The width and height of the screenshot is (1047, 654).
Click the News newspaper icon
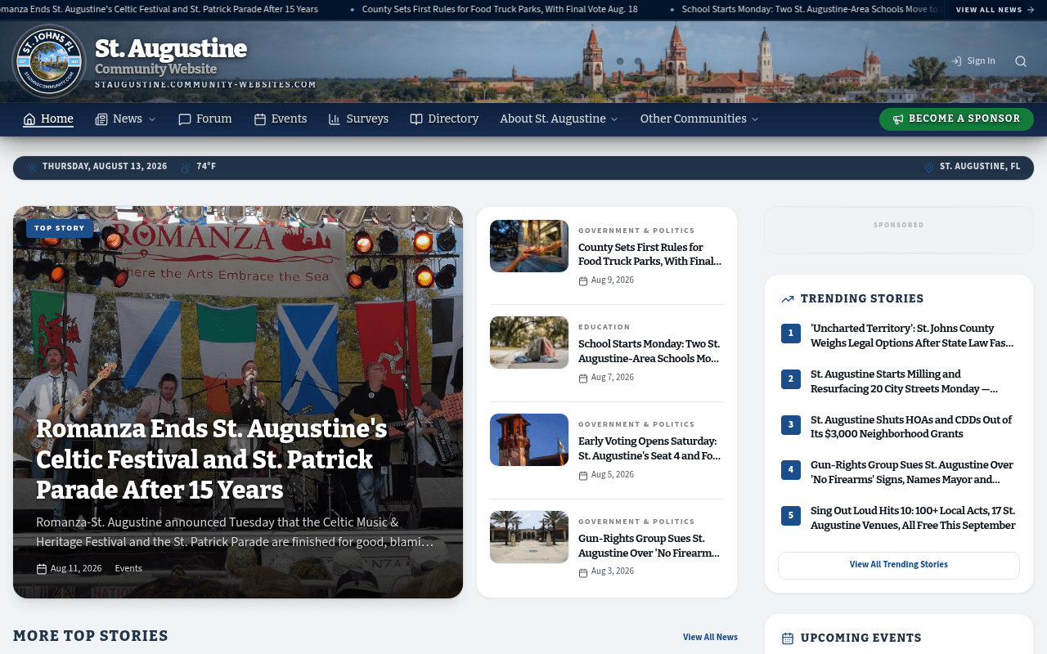(101, 119)
